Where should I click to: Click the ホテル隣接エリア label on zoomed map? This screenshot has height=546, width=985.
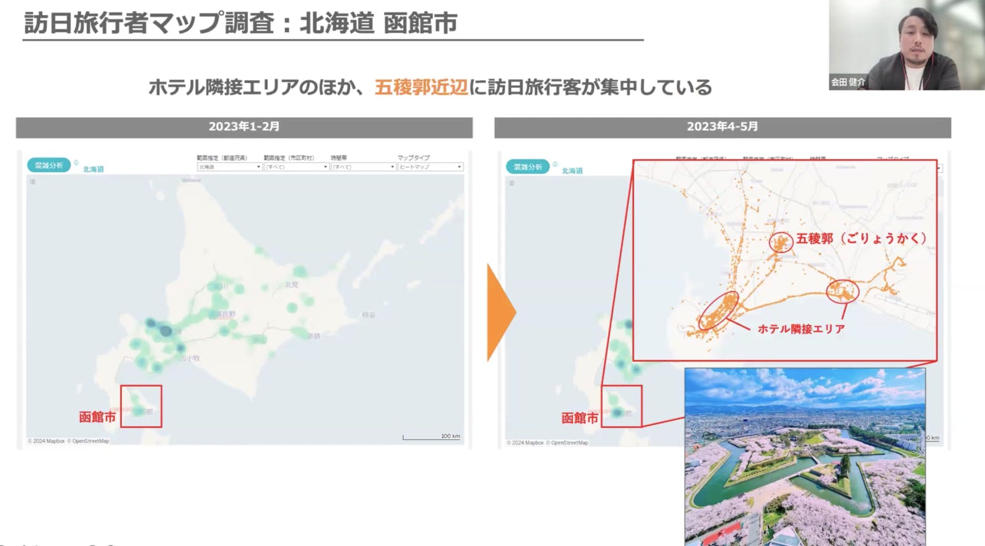801,329
